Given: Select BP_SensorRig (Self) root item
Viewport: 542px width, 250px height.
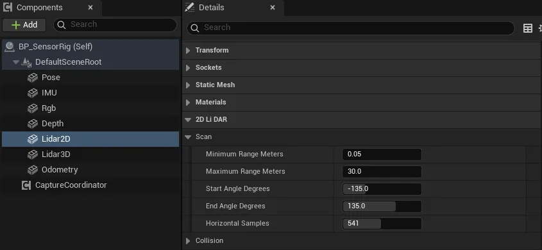Looking at the screenshot, I should point(90,47).
